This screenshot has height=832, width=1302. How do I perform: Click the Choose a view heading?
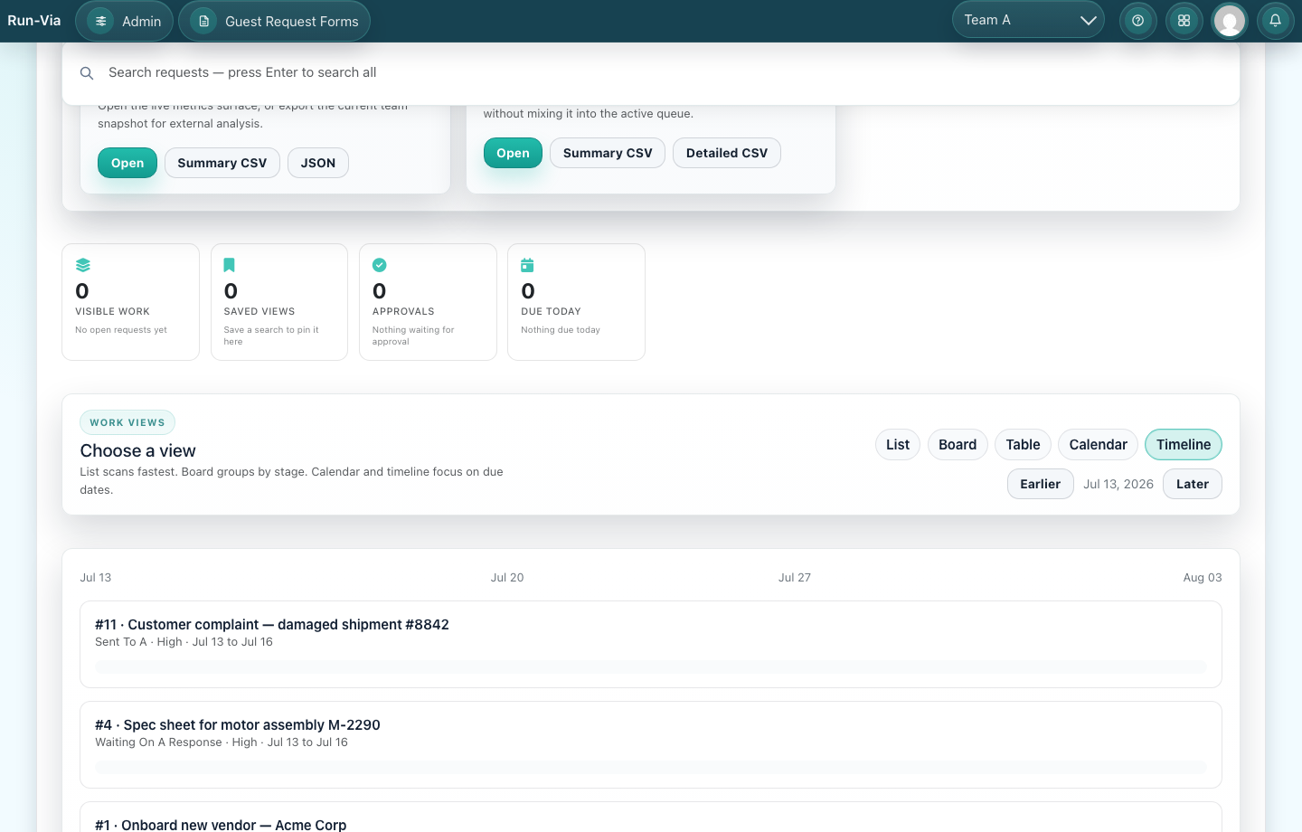tap(137, 450)
